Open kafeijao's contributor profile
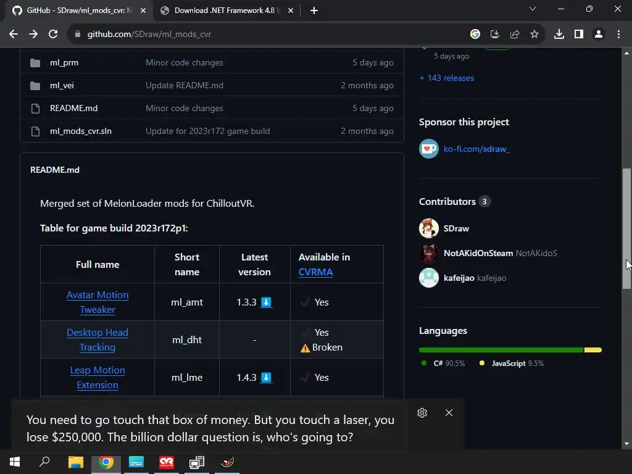The image size is (632, 474). 459,278
